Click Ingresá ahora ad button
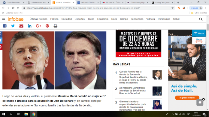This screenshot has width=209, height=117. [x=187, y=98]
